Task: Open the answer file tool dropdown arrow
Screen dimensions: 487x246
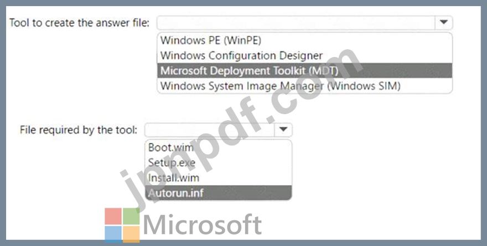Action: pyautogui.click(x=443, y=22)
